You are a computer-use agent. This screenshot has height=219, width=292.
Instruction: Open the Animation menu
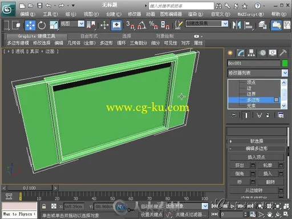[151, 14]
